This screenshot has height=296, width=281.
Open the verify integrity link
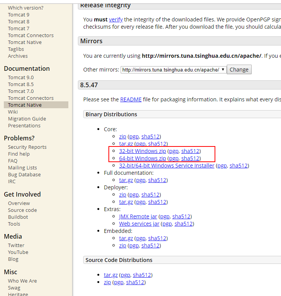[116, 20]
